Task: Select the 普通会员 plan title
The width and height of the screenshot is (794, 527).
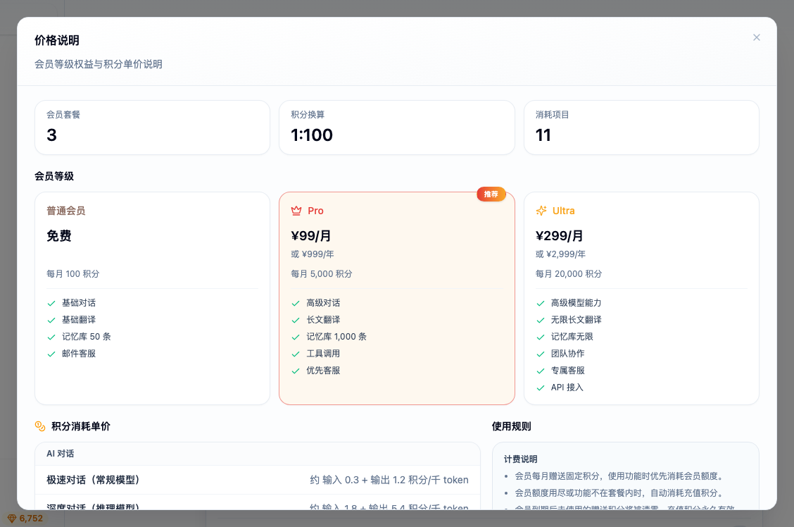Action: tap(66, 211)
